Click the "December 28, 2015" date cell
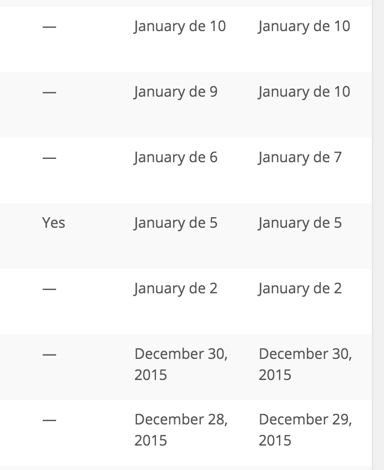The image size is (384, 470). [181, 430]
